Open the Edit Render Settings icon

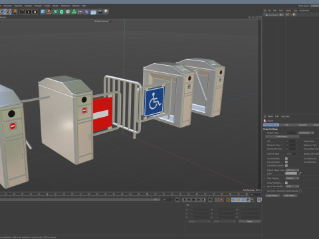(x=35, y=12)
